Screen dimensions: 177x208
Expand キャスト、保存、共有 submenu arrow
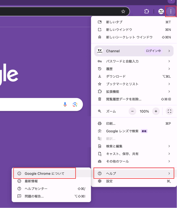pyautogui.click(x=169, y=154)
